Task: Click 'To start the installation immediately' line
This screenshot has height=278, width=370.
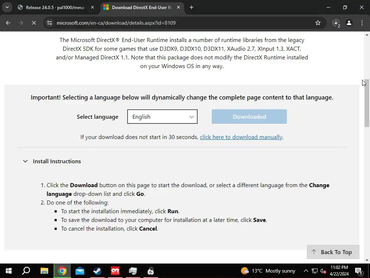Action: click(x=120, y=211)
